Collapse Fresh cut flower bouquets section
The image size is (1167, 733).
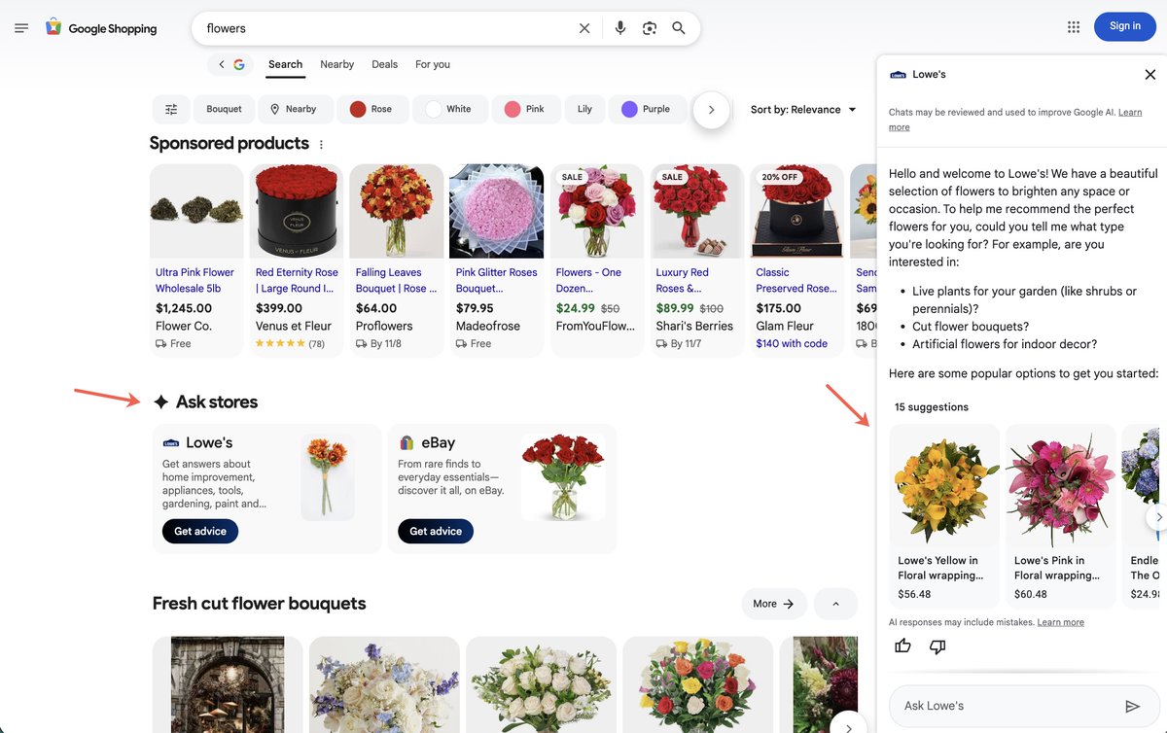click(835, 604)
